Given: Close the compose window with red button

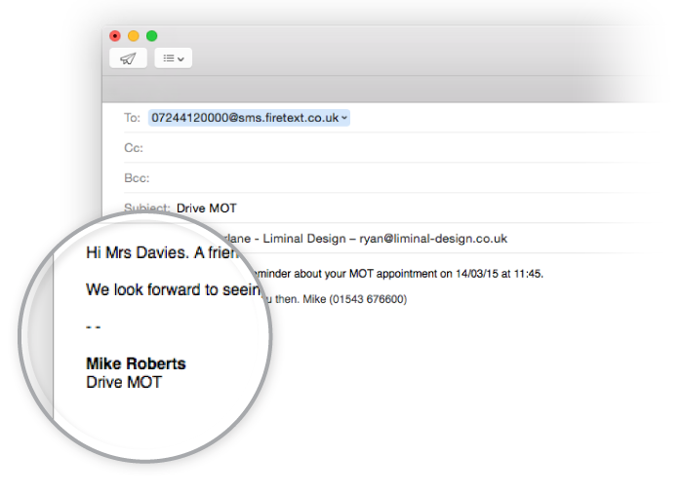Looking at the screenshot, I should (115, 36).
